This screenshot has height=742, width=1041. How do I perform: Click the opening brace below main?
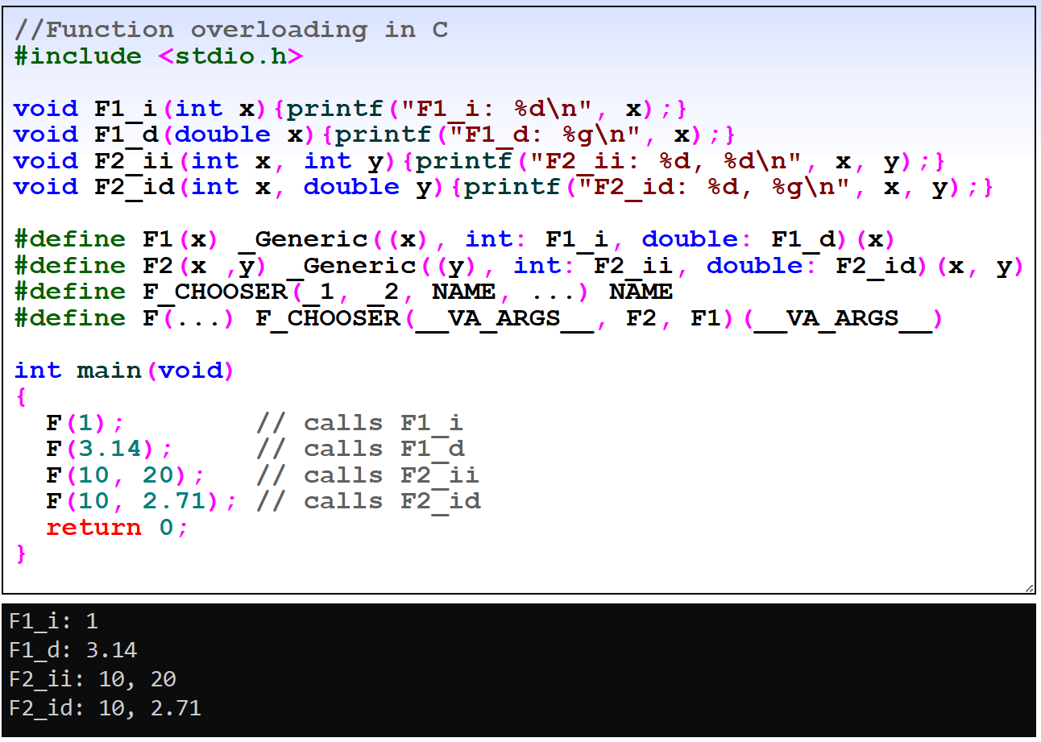21,396
